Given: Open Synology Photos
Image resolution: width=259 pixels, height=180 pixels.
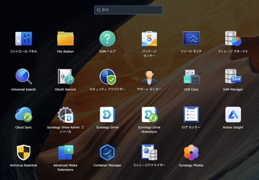Looking at the screenshot, I should 191,152.
